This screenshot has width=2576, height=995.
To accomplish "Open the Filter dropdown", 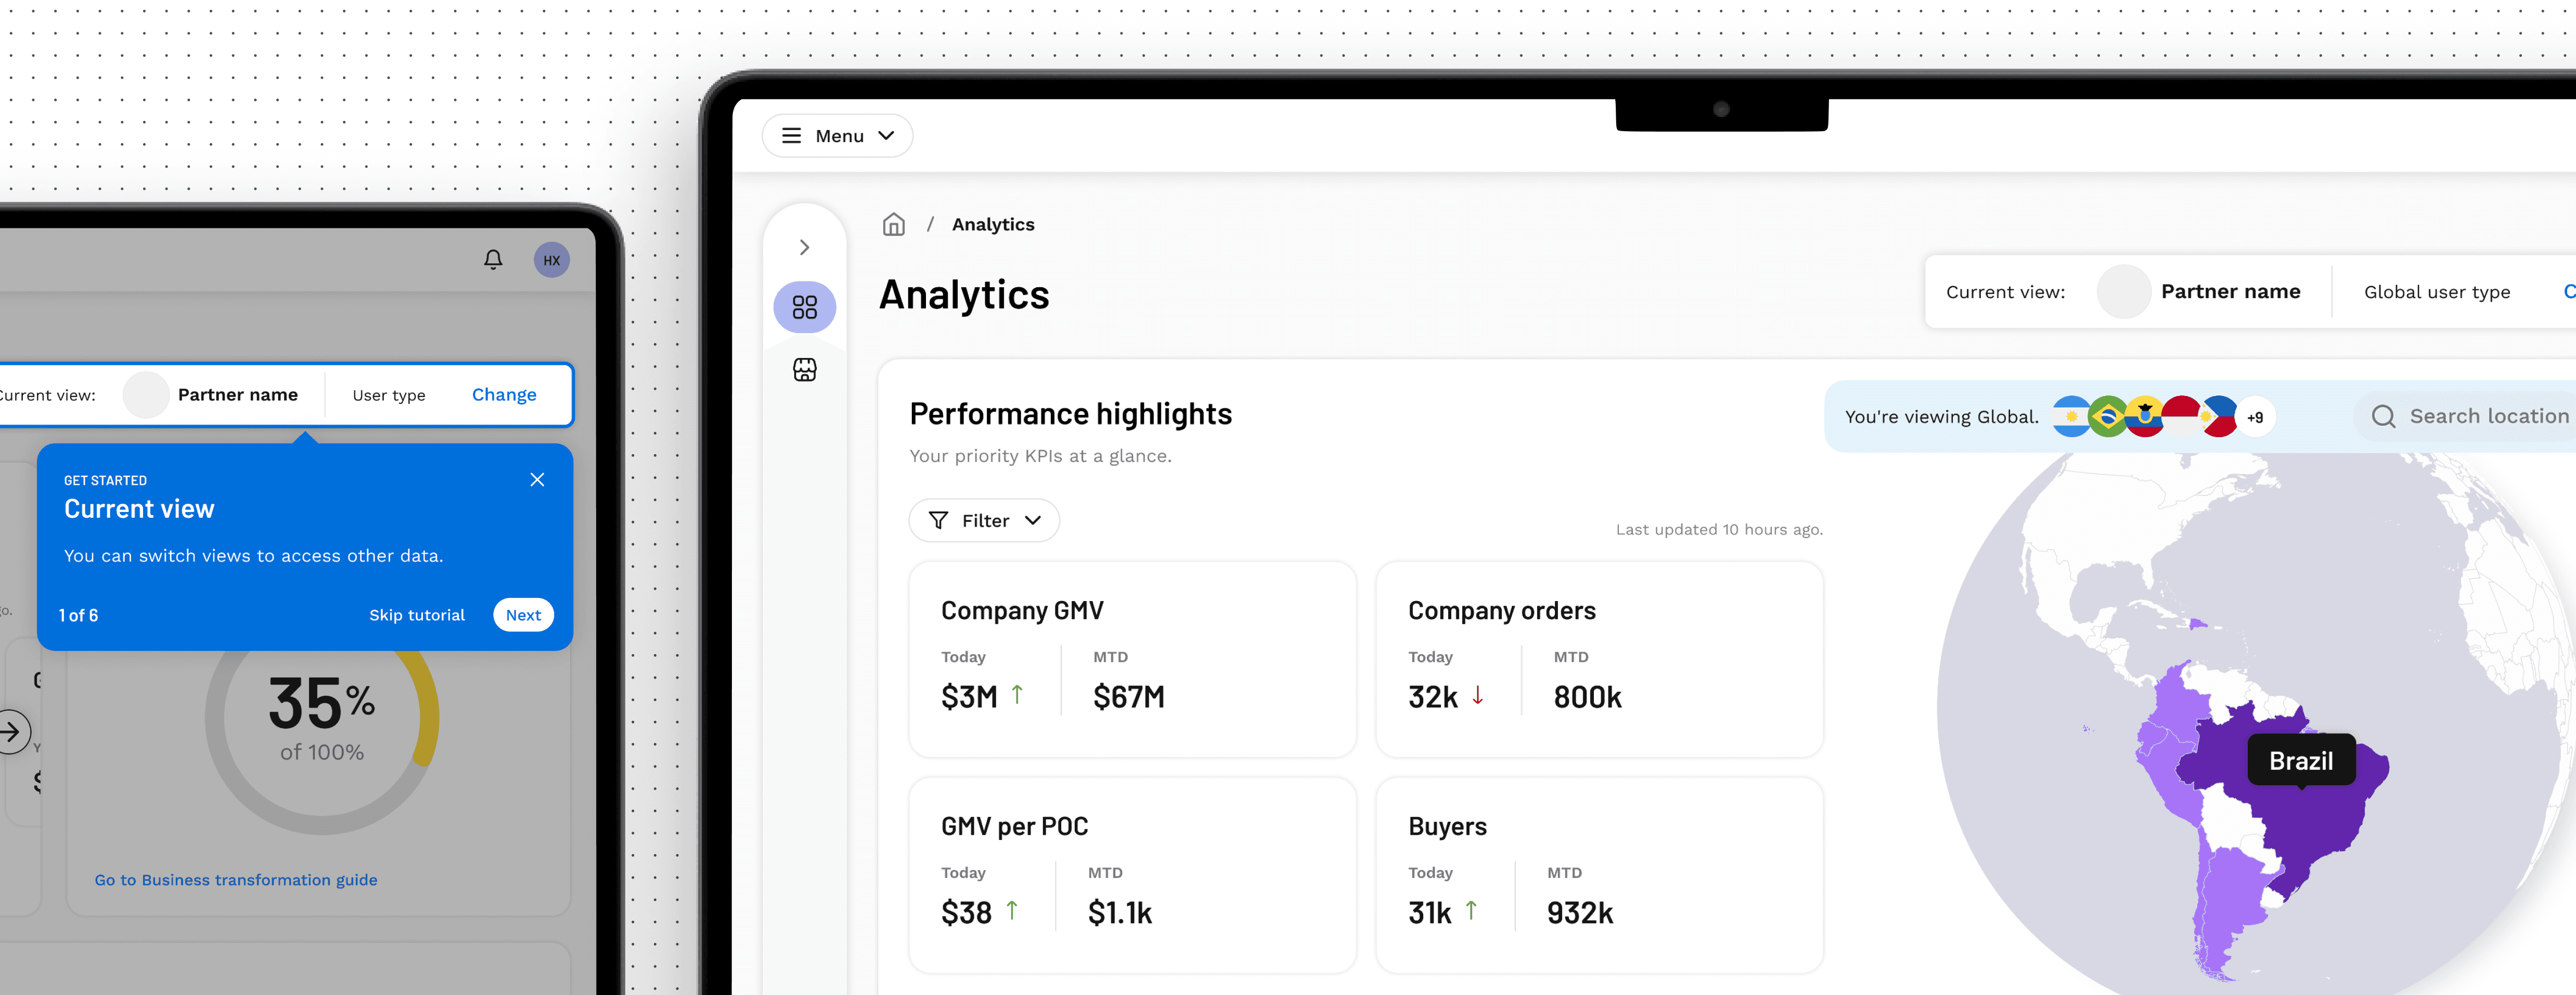I will tap(984, 520).
